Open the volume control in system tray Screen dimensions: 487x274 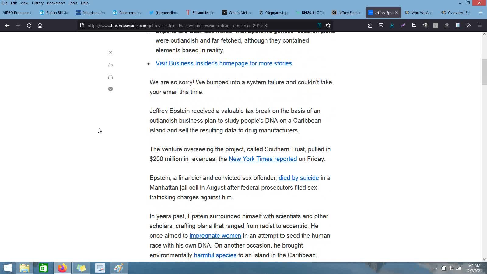point(451,268)
